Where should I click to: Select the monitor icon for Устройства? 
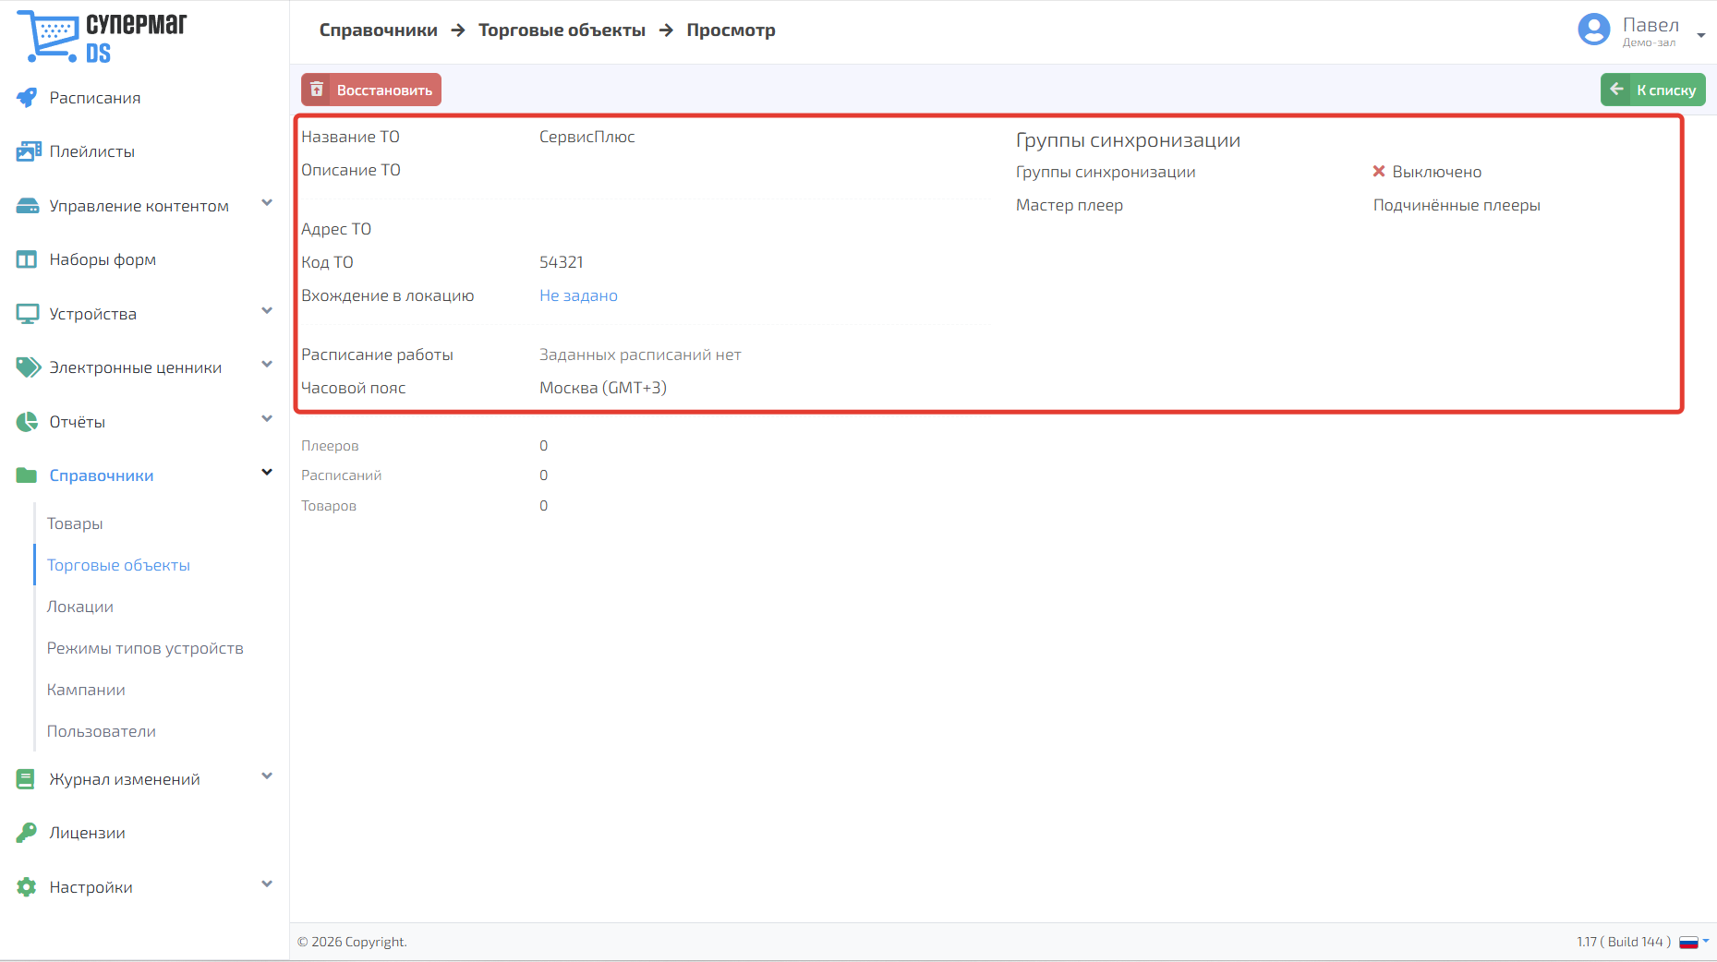tap(28, 314)
